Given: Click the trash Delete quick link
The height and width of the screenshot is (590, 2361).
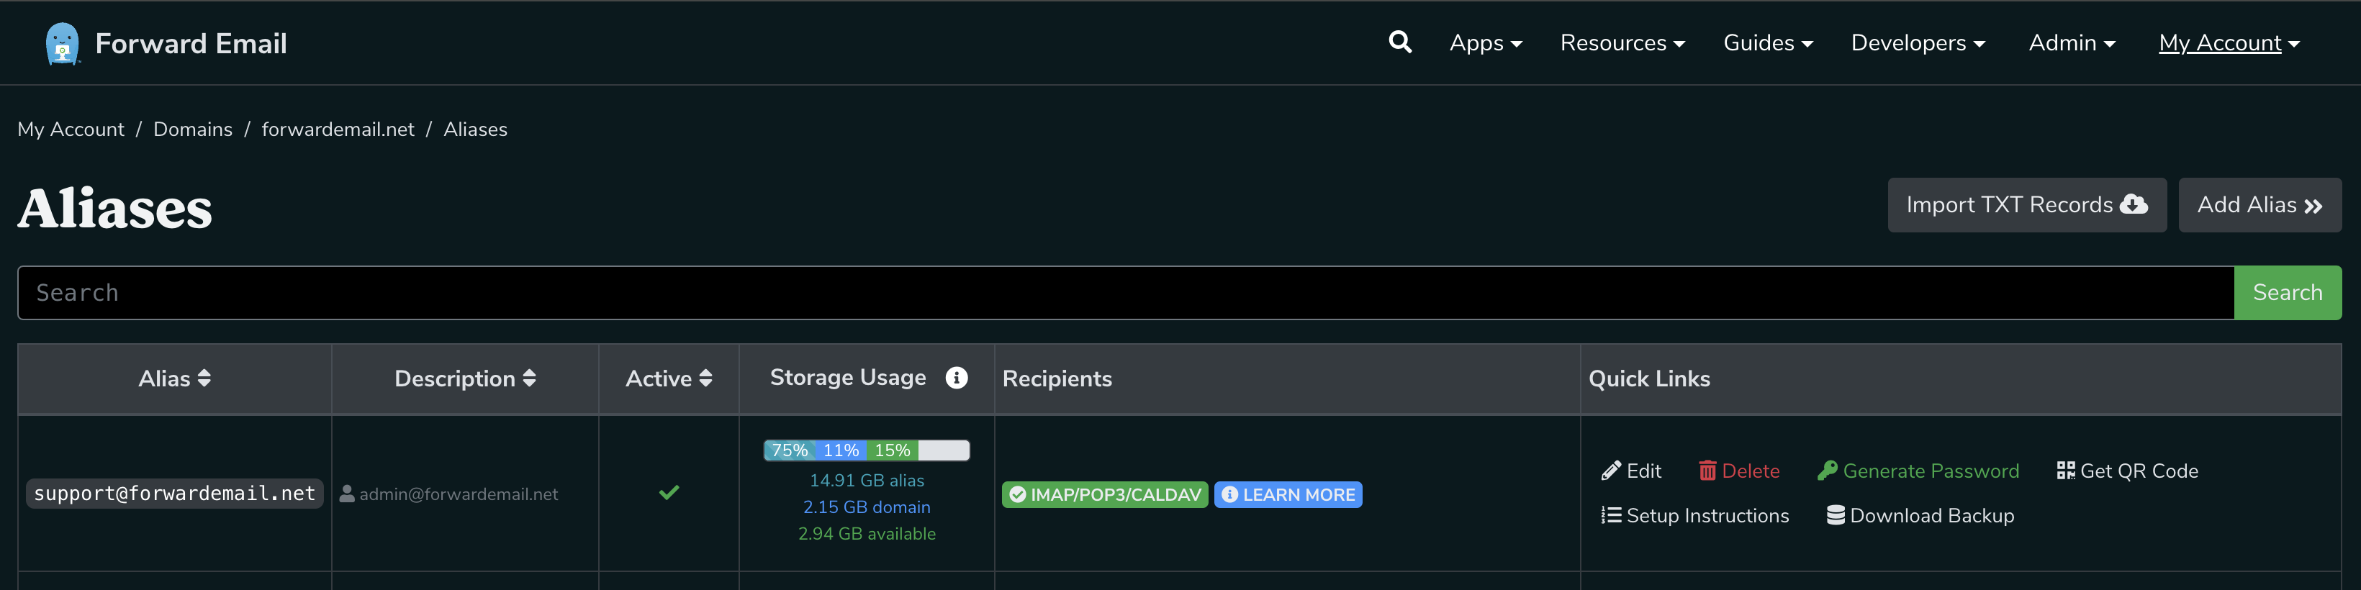Looking at the screenshot, I should click(x=1738, y=471).
